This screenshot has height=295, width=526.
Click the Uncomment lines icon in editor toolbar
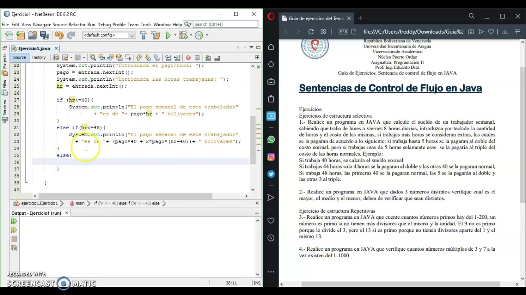pyautogui.click(x=217, y=58)
